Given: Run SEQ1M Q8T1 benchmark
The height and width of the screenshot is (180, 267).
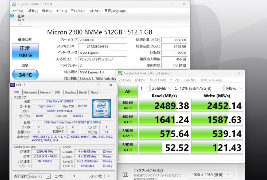Looking at the screenshot, I should (128, 105).
